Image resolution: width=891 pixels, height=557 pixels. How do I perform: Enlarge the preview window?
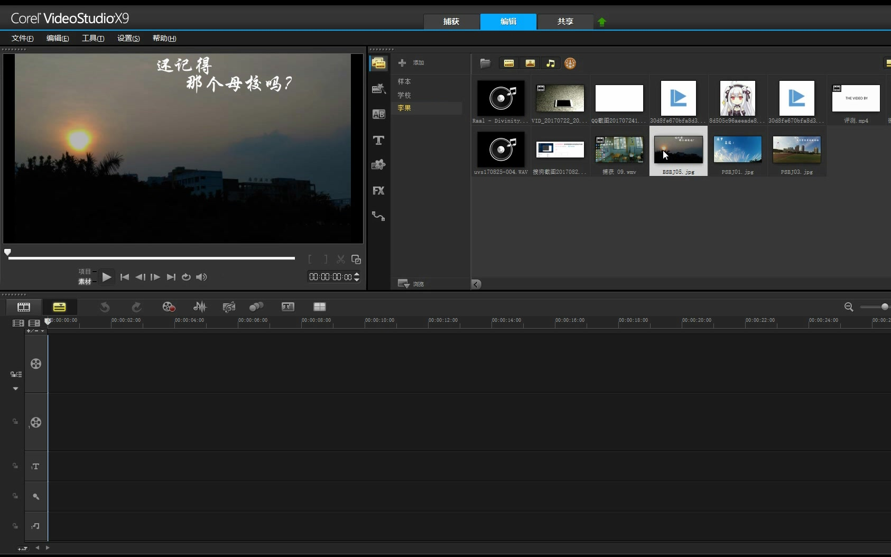pos(356,259)
